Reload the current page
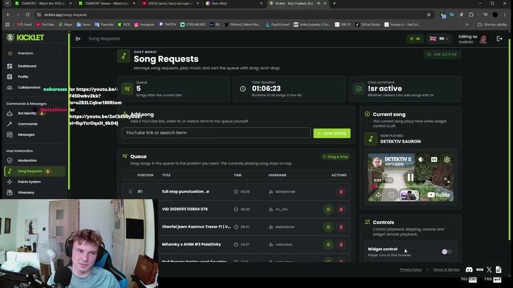513x288 pixels. click(x=27, y=15)
